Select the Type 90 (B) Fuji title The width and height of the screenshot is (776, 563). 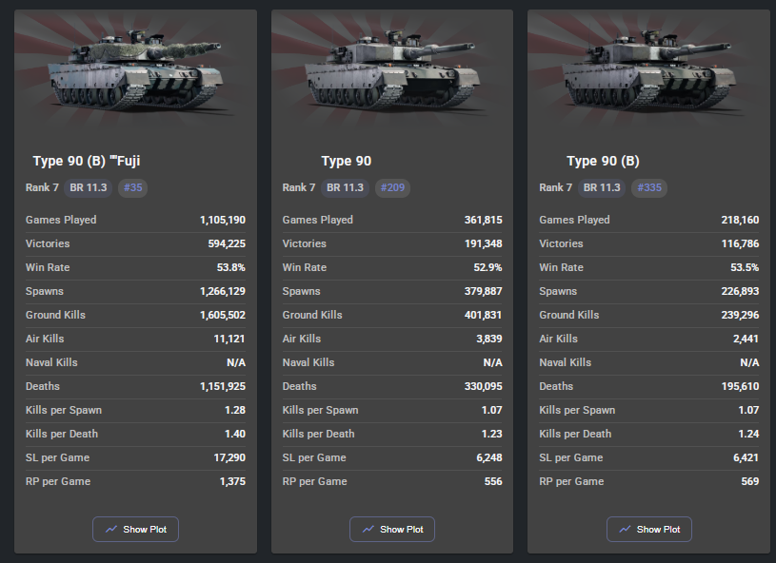pyautogui.click(x=87, y=161)
